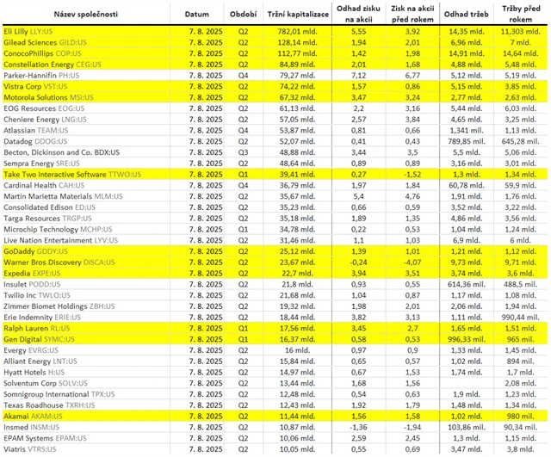
Task: Select the Alliant Energy LNT:US cell
Action: [86, 361]
